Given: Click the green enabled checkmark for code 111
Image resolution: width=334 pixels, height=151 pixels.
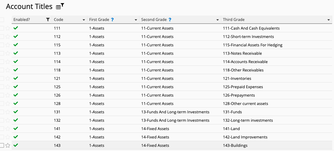Looking at the screenshot, I should coord(16,28).
